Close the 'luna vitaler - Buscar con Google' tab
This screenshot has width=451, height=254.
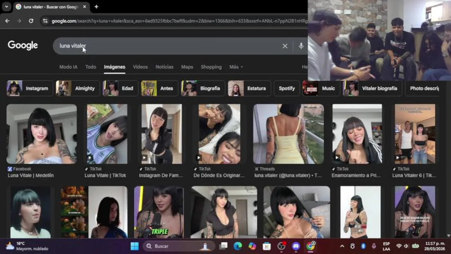[x=85, y=7]
